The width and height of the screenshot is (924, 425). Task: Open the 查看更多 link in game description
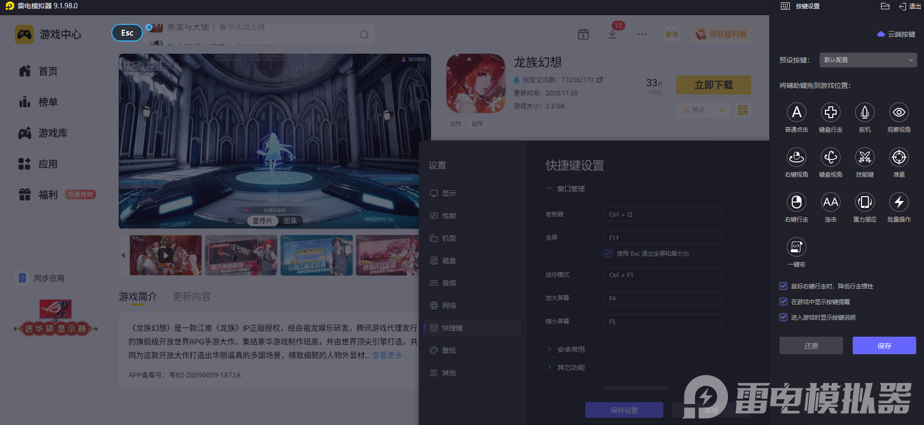[x=388, y=355]
